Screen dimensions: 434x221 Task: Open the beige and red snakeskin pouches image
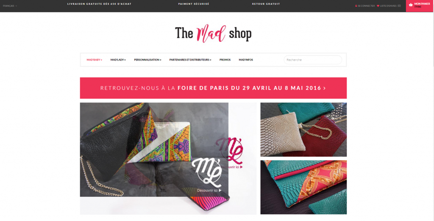[303, 130]
